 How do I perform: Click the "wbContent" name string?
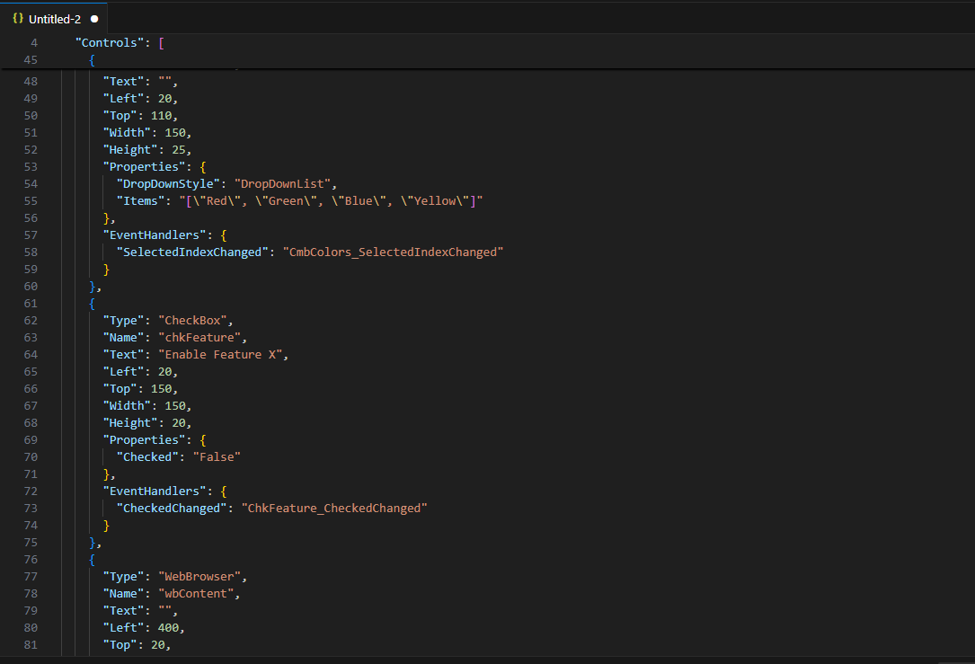(198, 593)
